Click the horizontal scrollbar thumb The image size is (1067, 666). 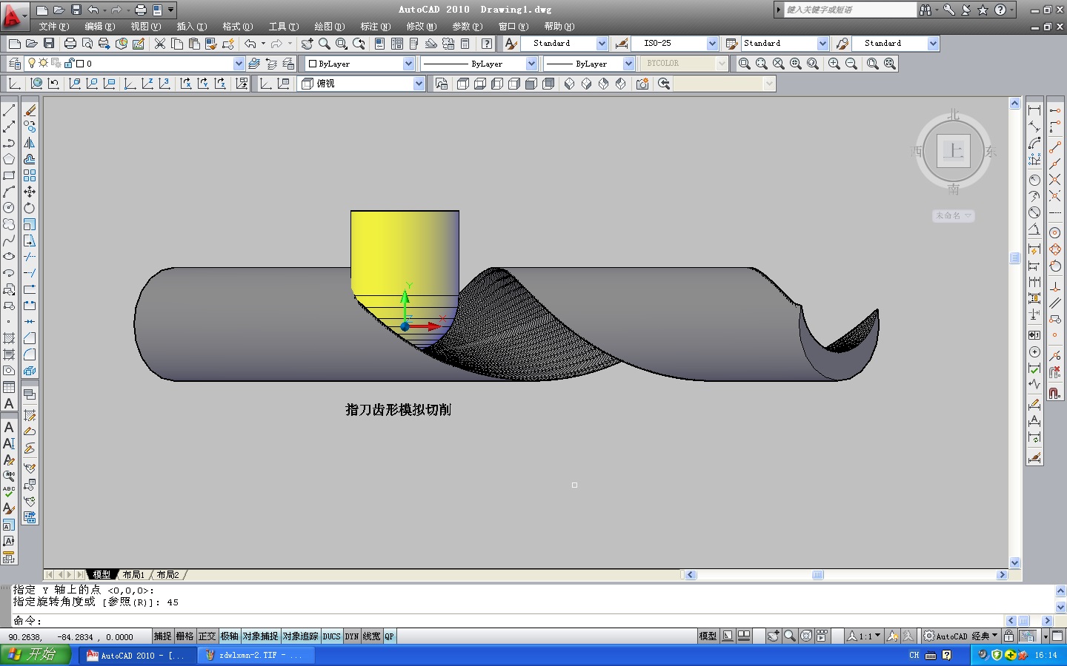(x=818, y=575)
